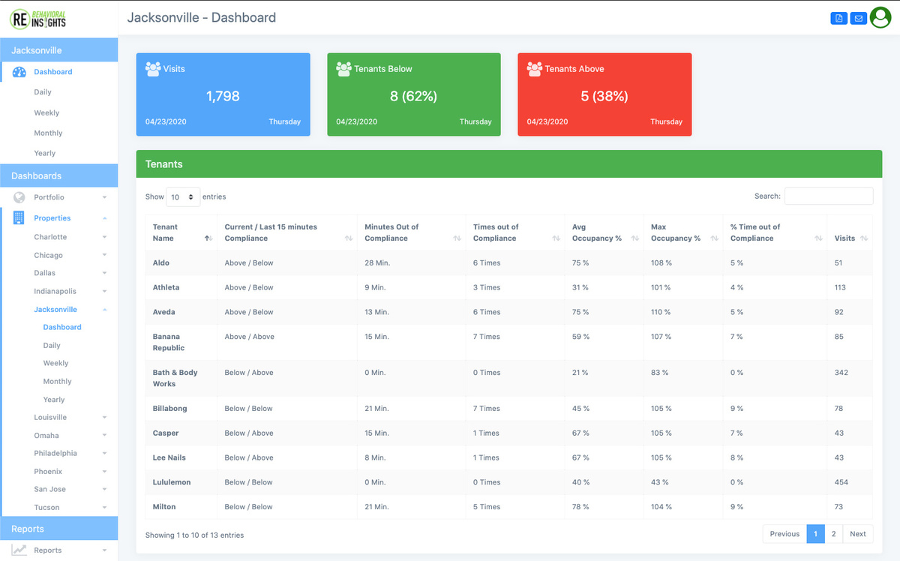
Task: Click the Properties building icon
Action: pyautogui.click(x=19, y=218)
